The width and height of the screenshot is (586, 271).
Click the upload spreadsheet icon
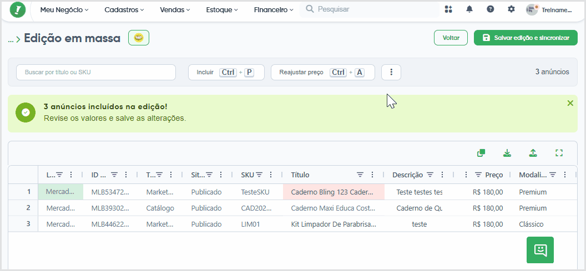click(x=533, y=153)
